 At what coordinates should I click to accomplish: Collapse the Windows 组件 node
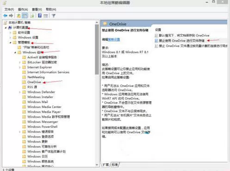(15, 52)
